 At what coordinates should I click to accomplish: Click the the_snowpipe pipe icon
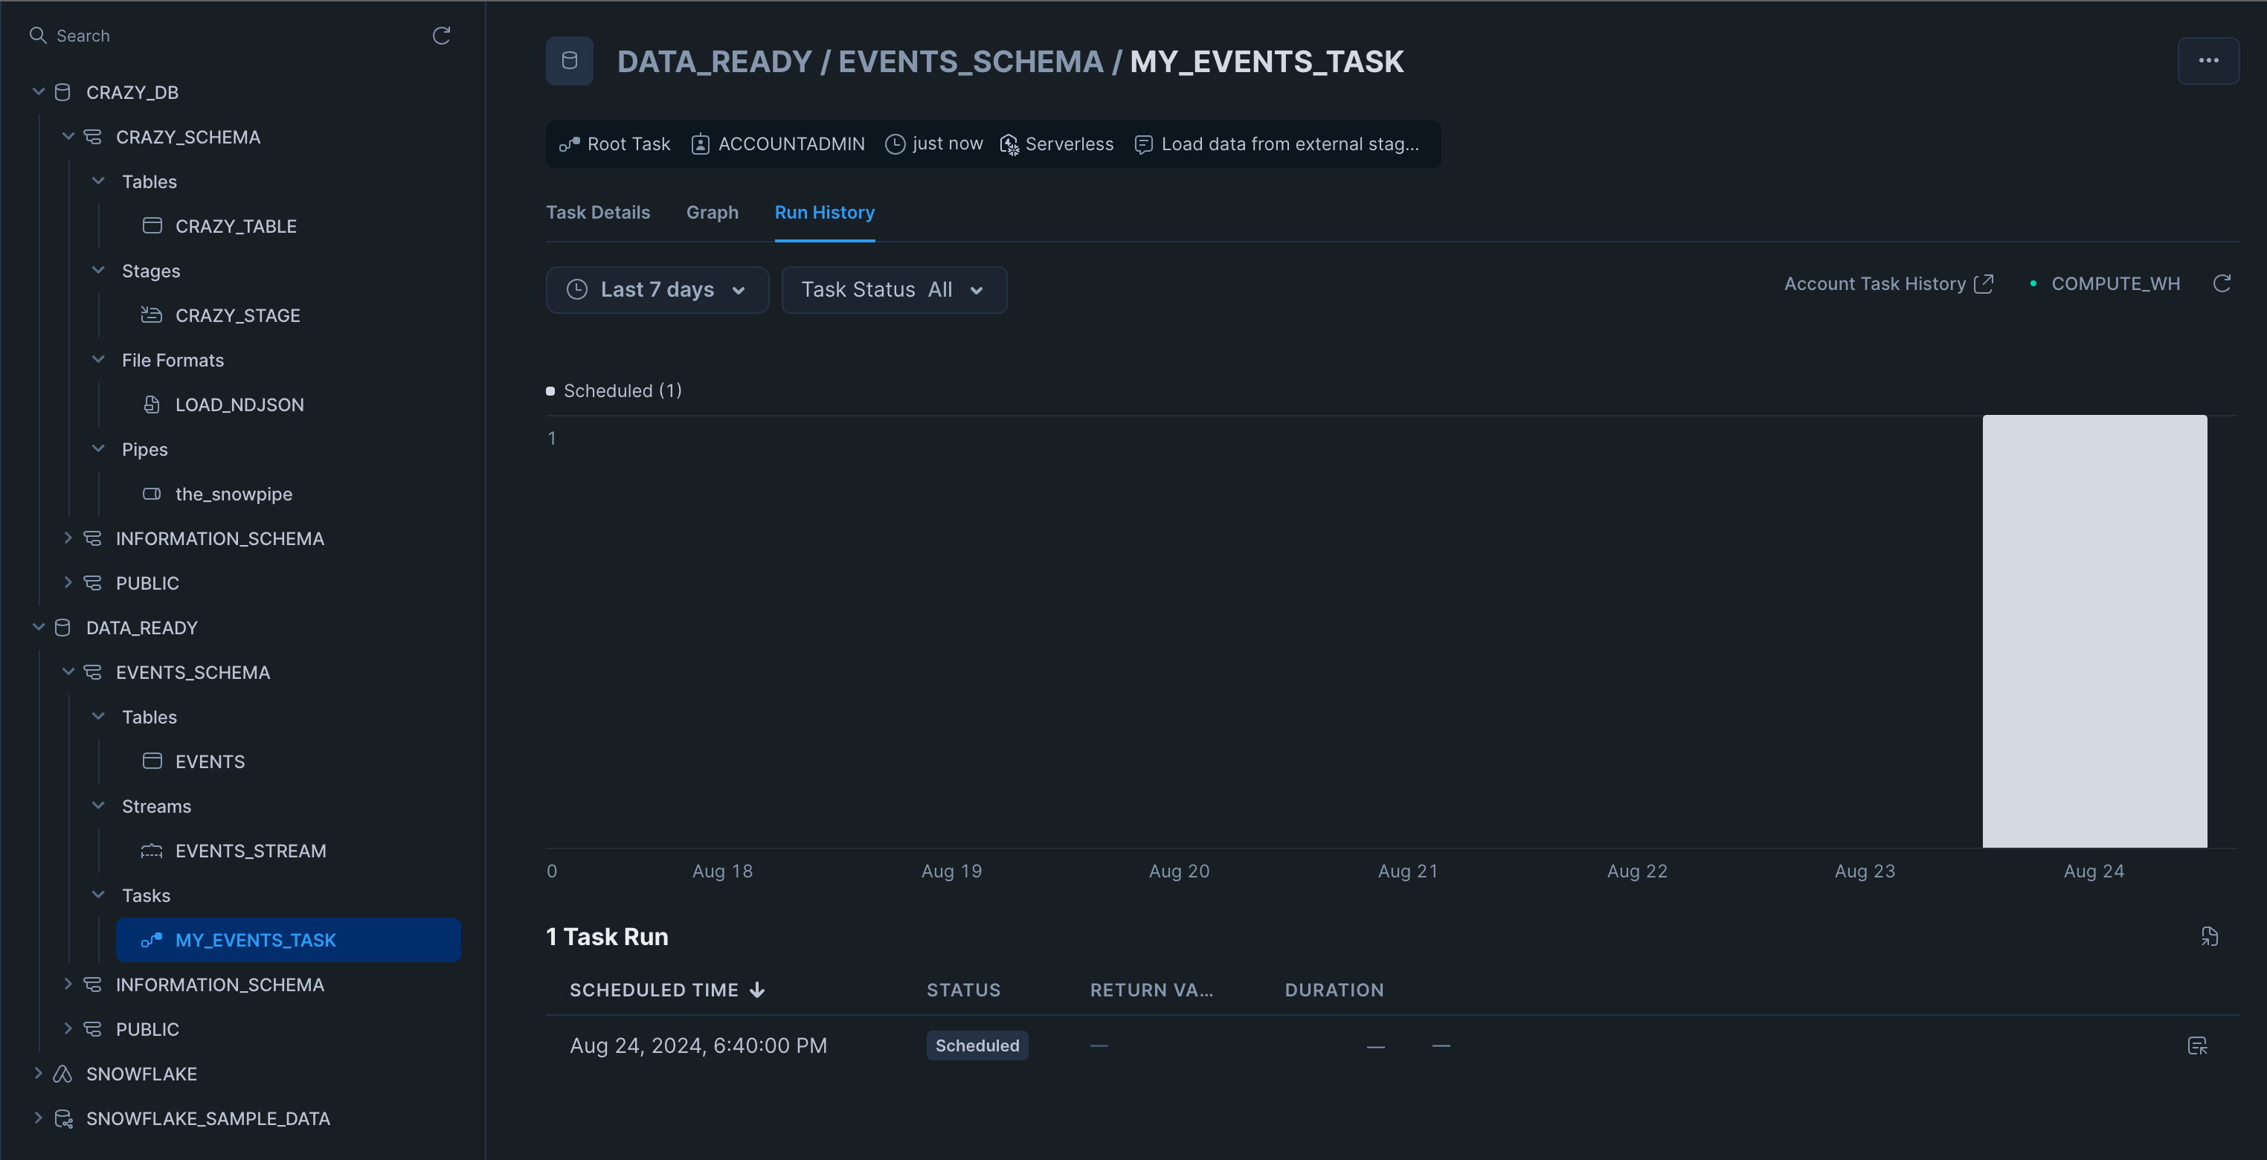click(152, 493)
